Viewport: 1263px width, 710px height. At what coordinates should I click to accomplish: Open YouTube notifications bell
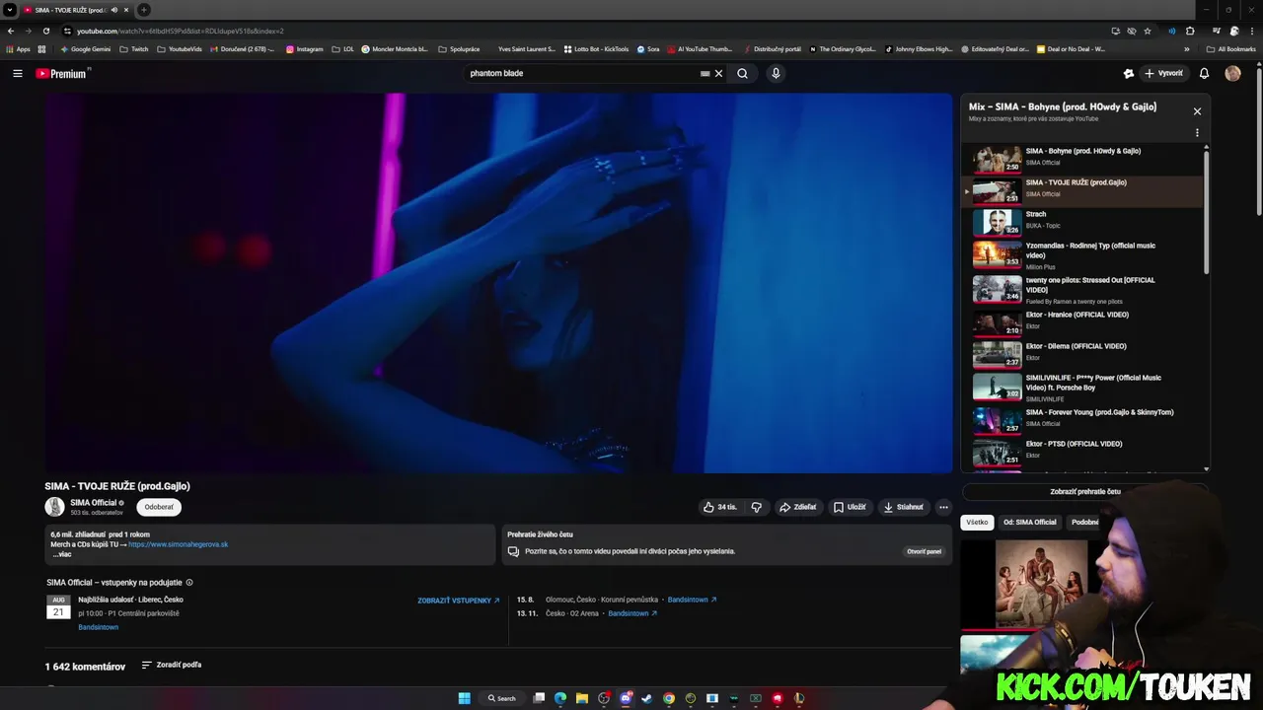point(1204,73)
